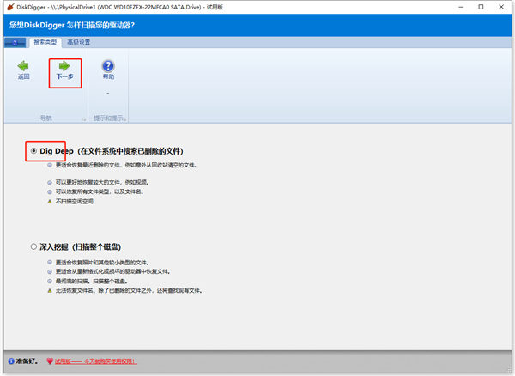The image size is (515, 376).
Task: Maximize the DiskDigger window
Action: (x=481, y=7)
